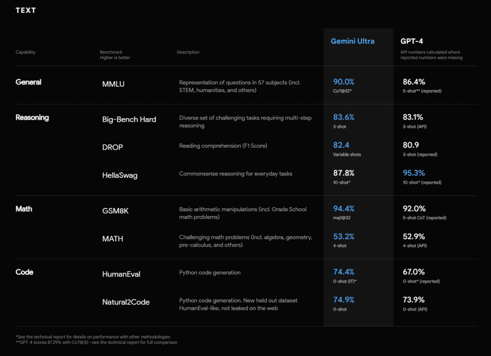Click the TEXT section title

[25, 10]
